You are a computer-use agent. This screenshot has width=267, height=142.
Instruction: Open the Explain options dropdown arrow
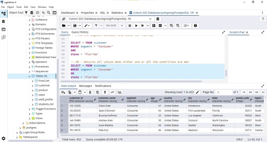[165, 26]
